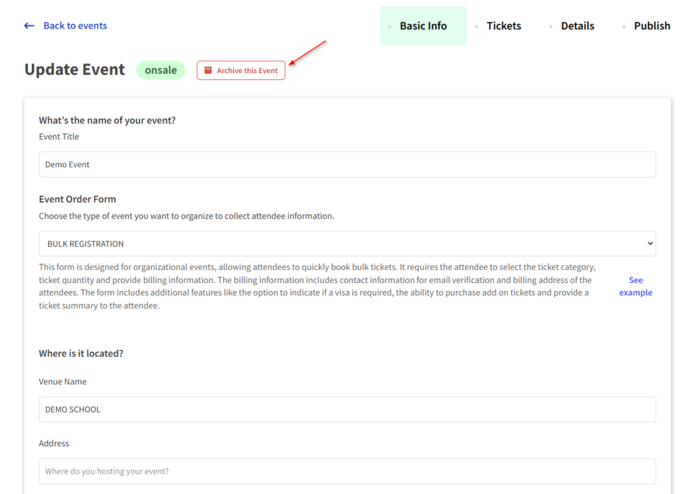693x494 pixels.
Task: Open the Back to events link
Action: pos(75,26)
